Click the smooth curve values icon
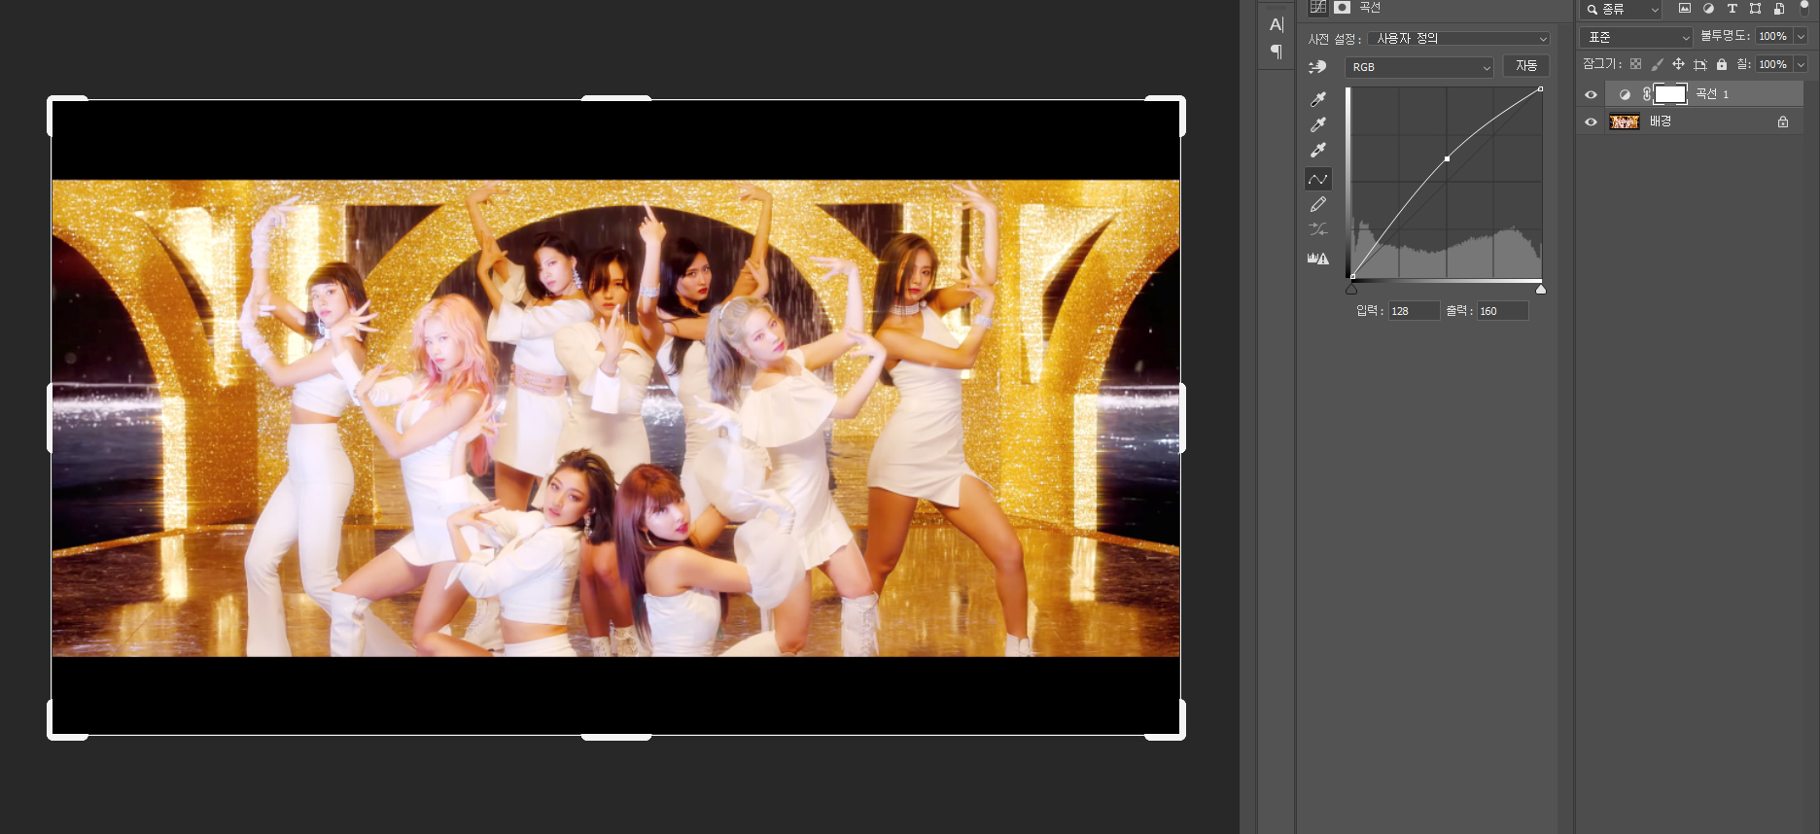This screenshot has width=1820, height=834. pos(1318,229)
